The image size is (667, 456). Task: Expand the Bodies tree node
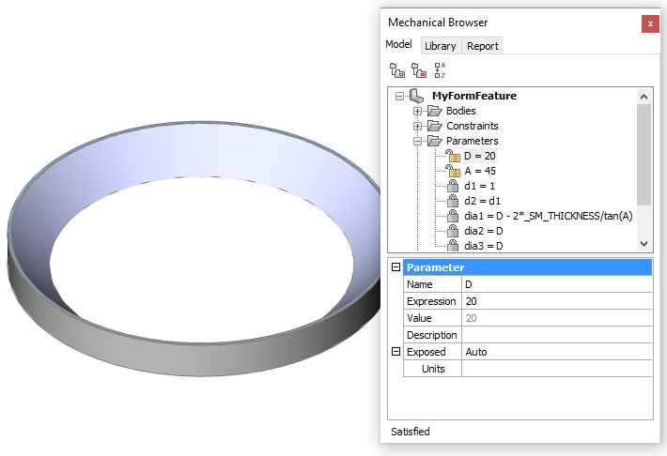click(417, 111)
